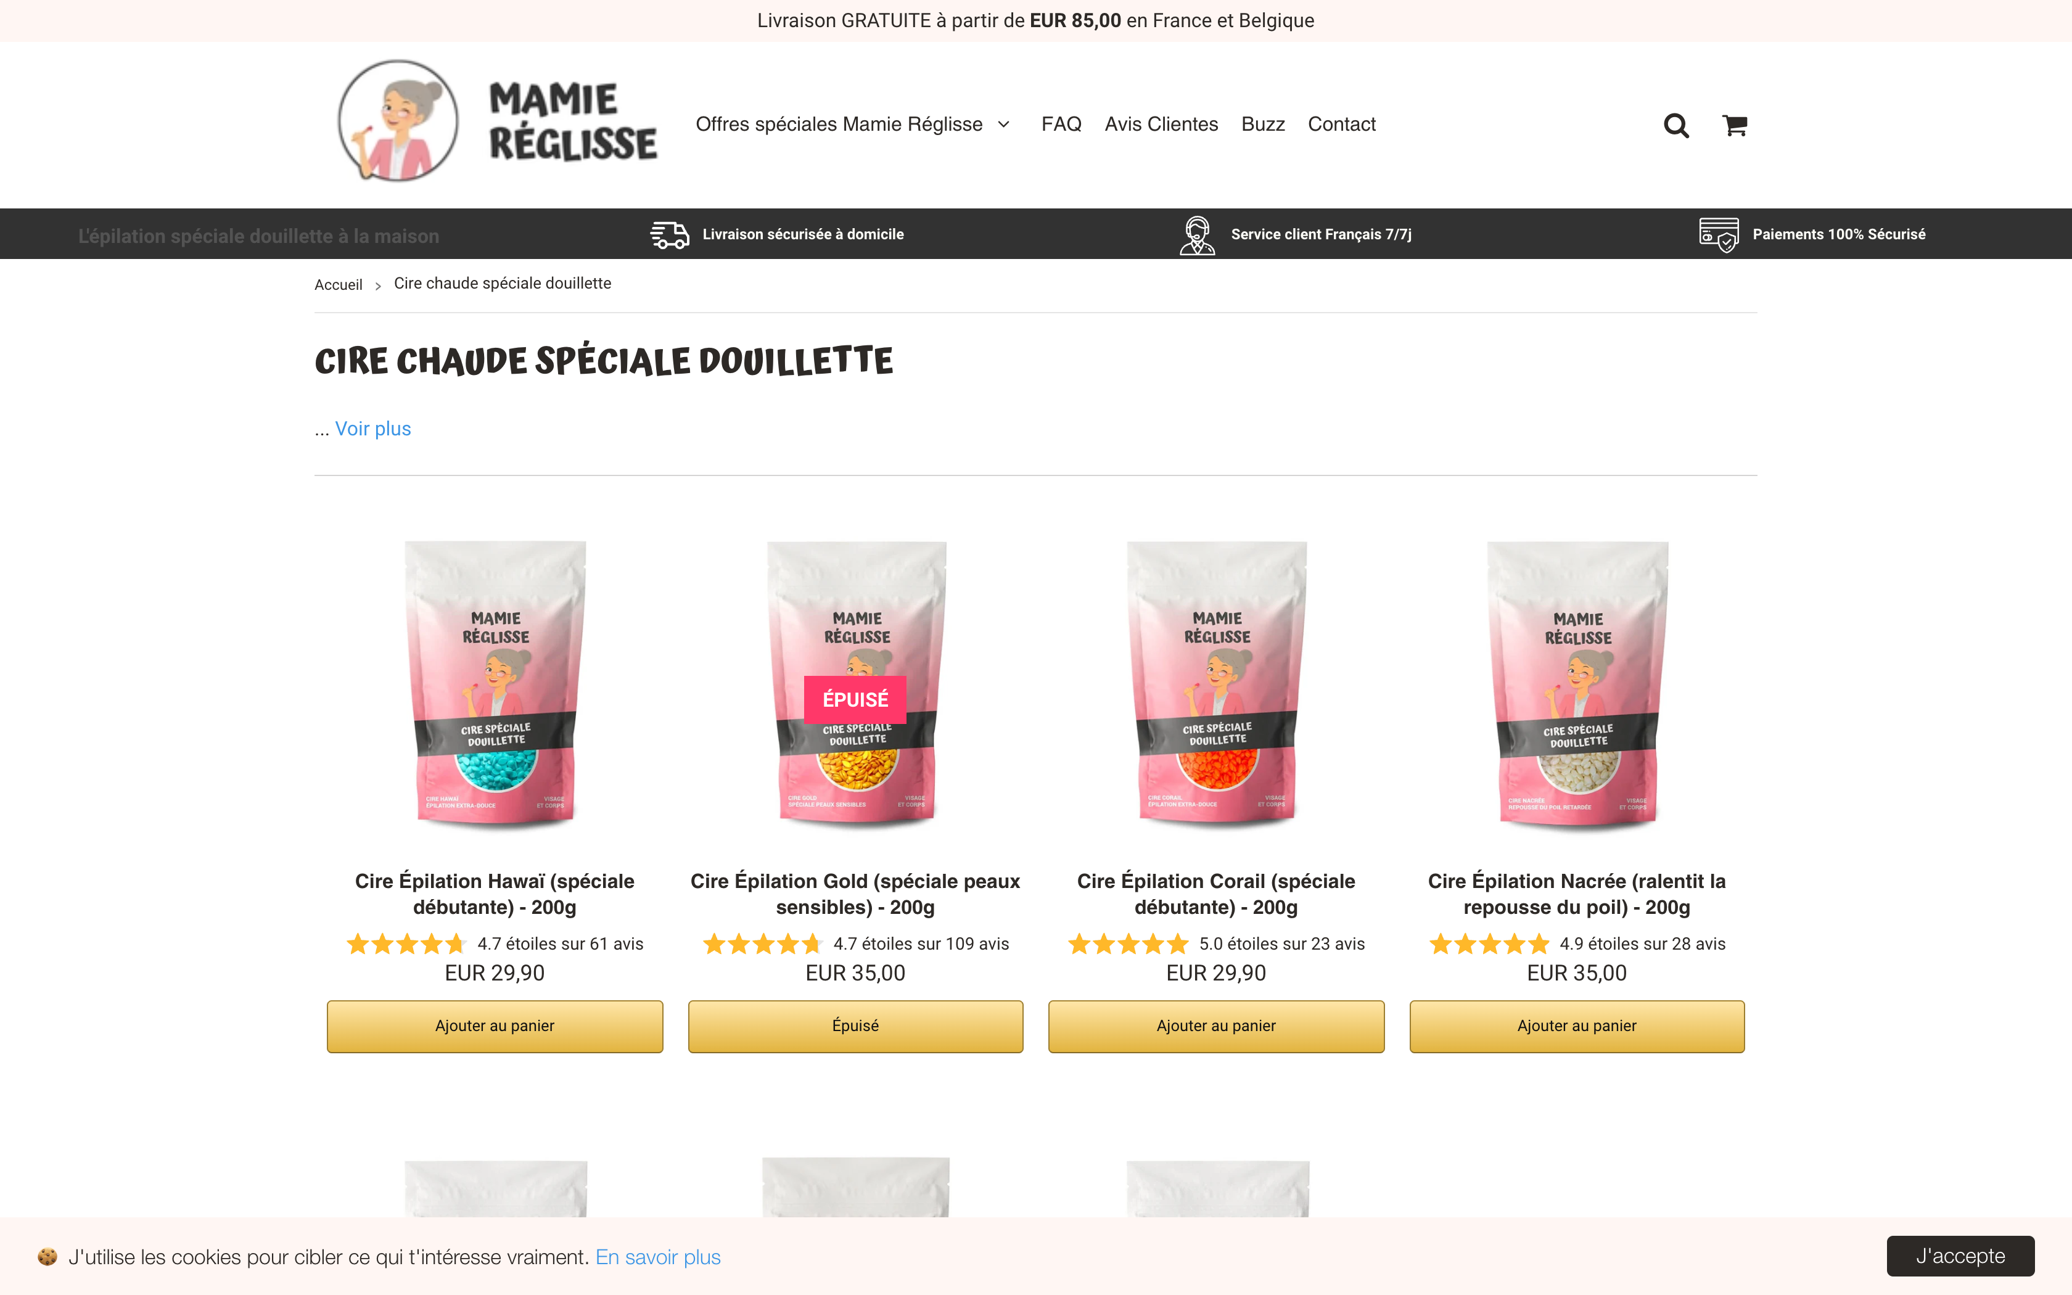This screenshot has height=1295, width=2072.
Task: Go to the Buzz page
Action: tap(1263, 124)
